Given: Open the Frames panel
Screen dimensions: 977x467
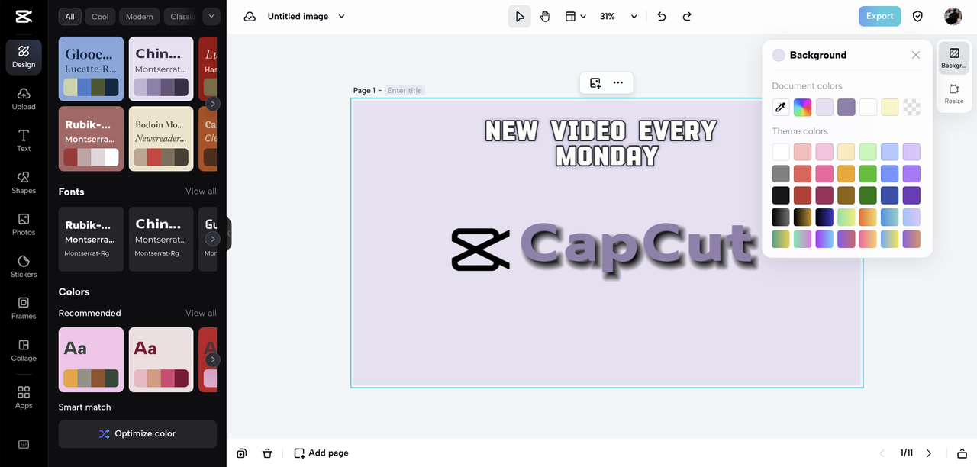Looking at the screenshot, I should pos(24,308).
